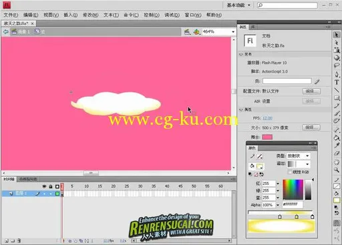
Task: Open the View menu
Action: pos(51,15)
